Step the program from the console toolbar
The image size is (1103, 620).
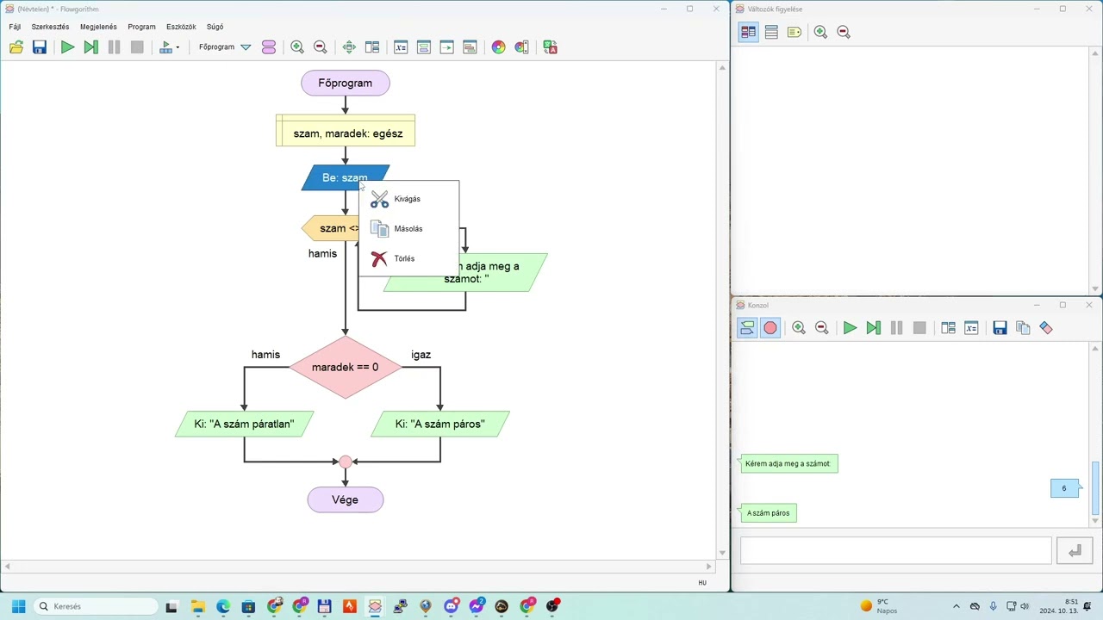873,328
